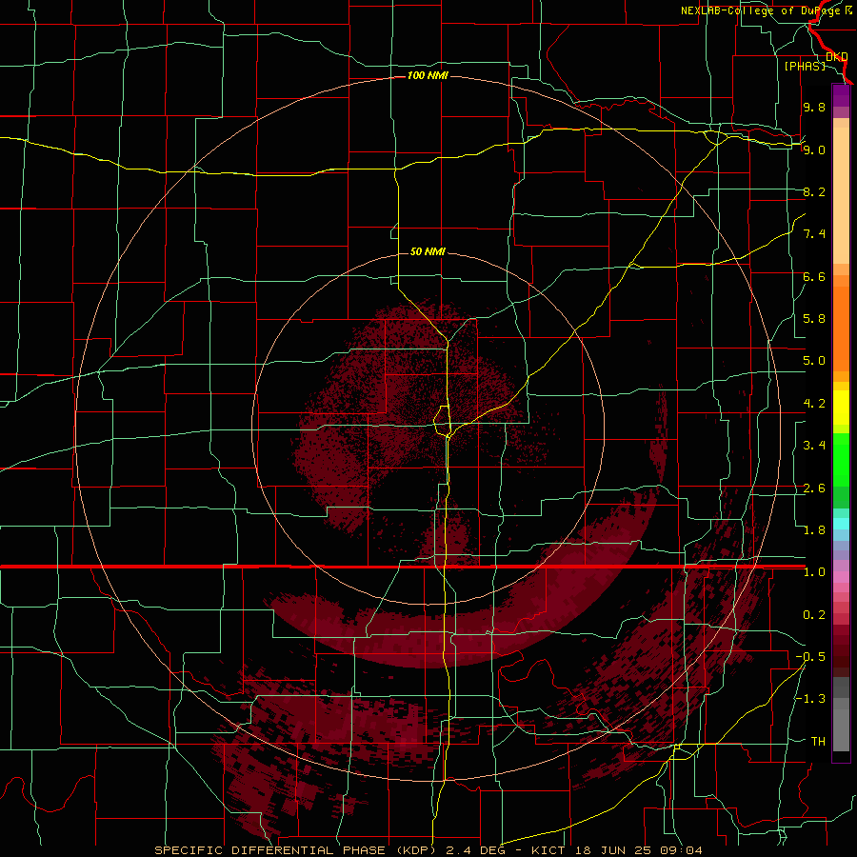Select the 1.8 value on the scale
857x857 pixels.
[x=814, y=530]
